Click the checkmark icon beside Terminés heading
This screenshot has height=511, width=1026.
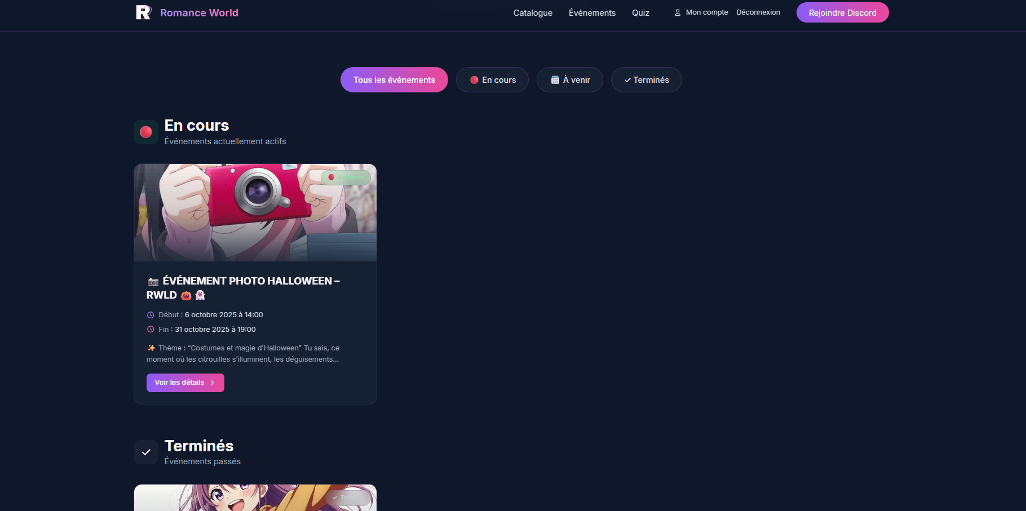coord(146,452)
